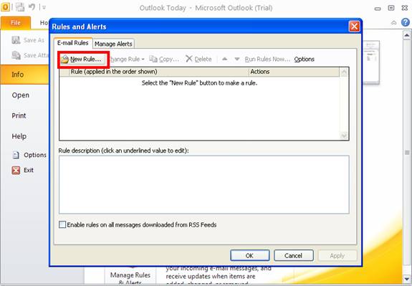Viewport: 412px width, 286px height.
Task: Select the E-mail Rules tab
Action: pyautogui.click(x=73, y=43)
